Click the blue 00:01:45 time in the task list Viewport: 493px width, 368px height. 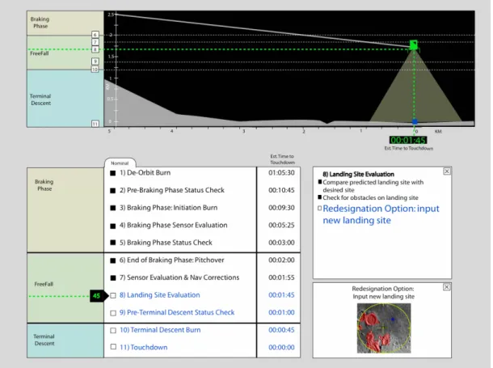(281, 295)
